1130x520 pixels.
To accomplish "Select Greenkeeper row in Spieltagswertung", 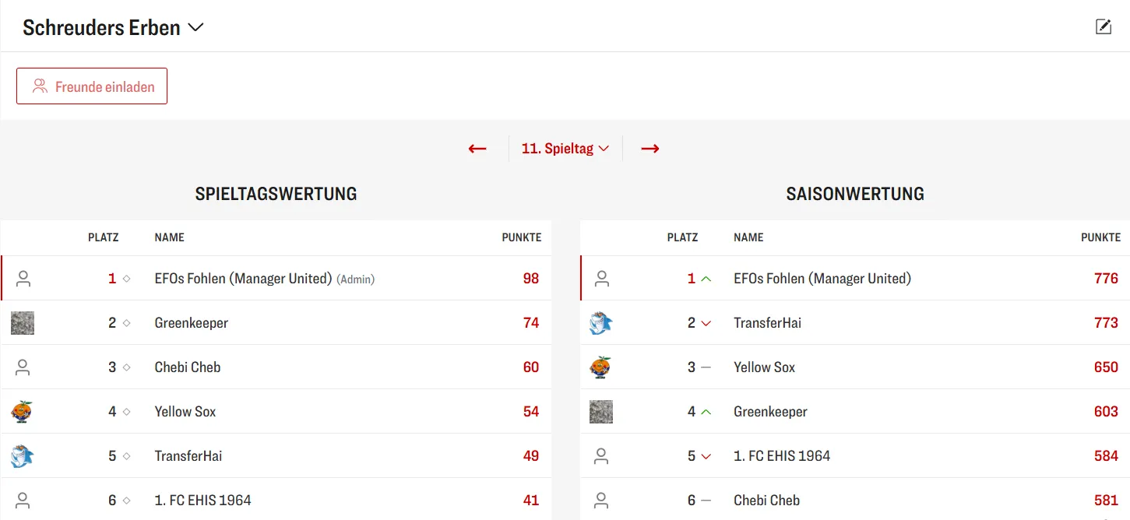I will (x=192, y=323).
